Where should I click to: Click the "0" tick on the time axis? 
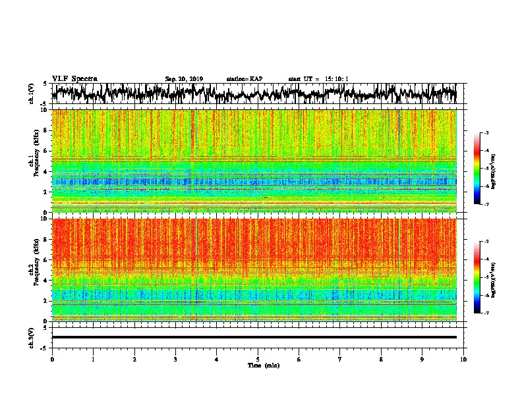click(52, 360)
